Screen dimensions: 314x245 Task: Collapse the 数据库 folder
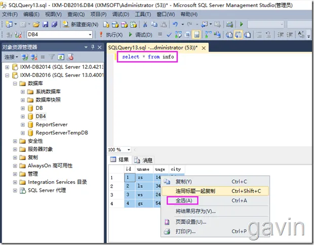tap(15, 84)
